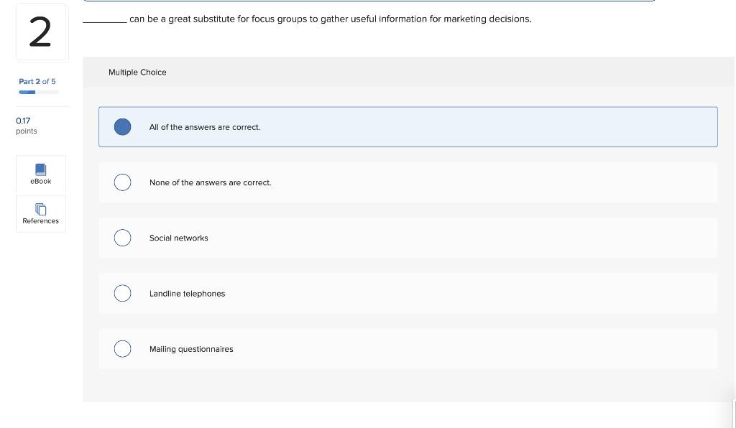Click the 'All of the answers are correct.' text

(x=205, y=127)
